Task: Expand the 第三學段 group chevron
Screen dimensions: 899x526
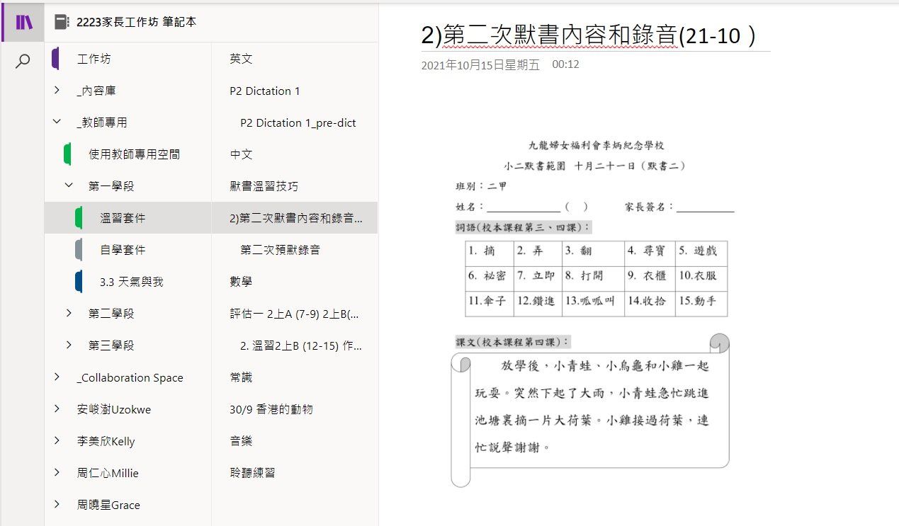Action: [x=69, y=345]
